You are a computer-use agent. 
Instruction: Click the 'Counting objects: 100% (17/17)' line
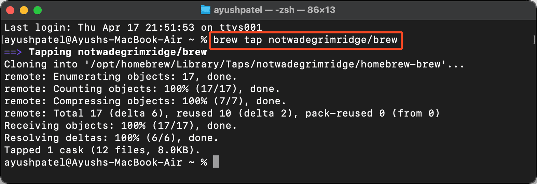click(142, 89)
